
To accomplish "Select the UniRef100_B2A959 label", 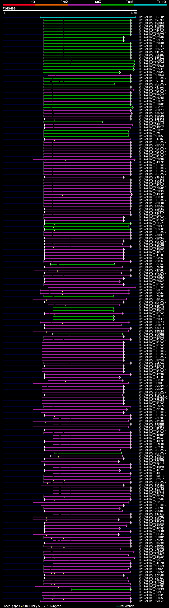I will 152,598.
